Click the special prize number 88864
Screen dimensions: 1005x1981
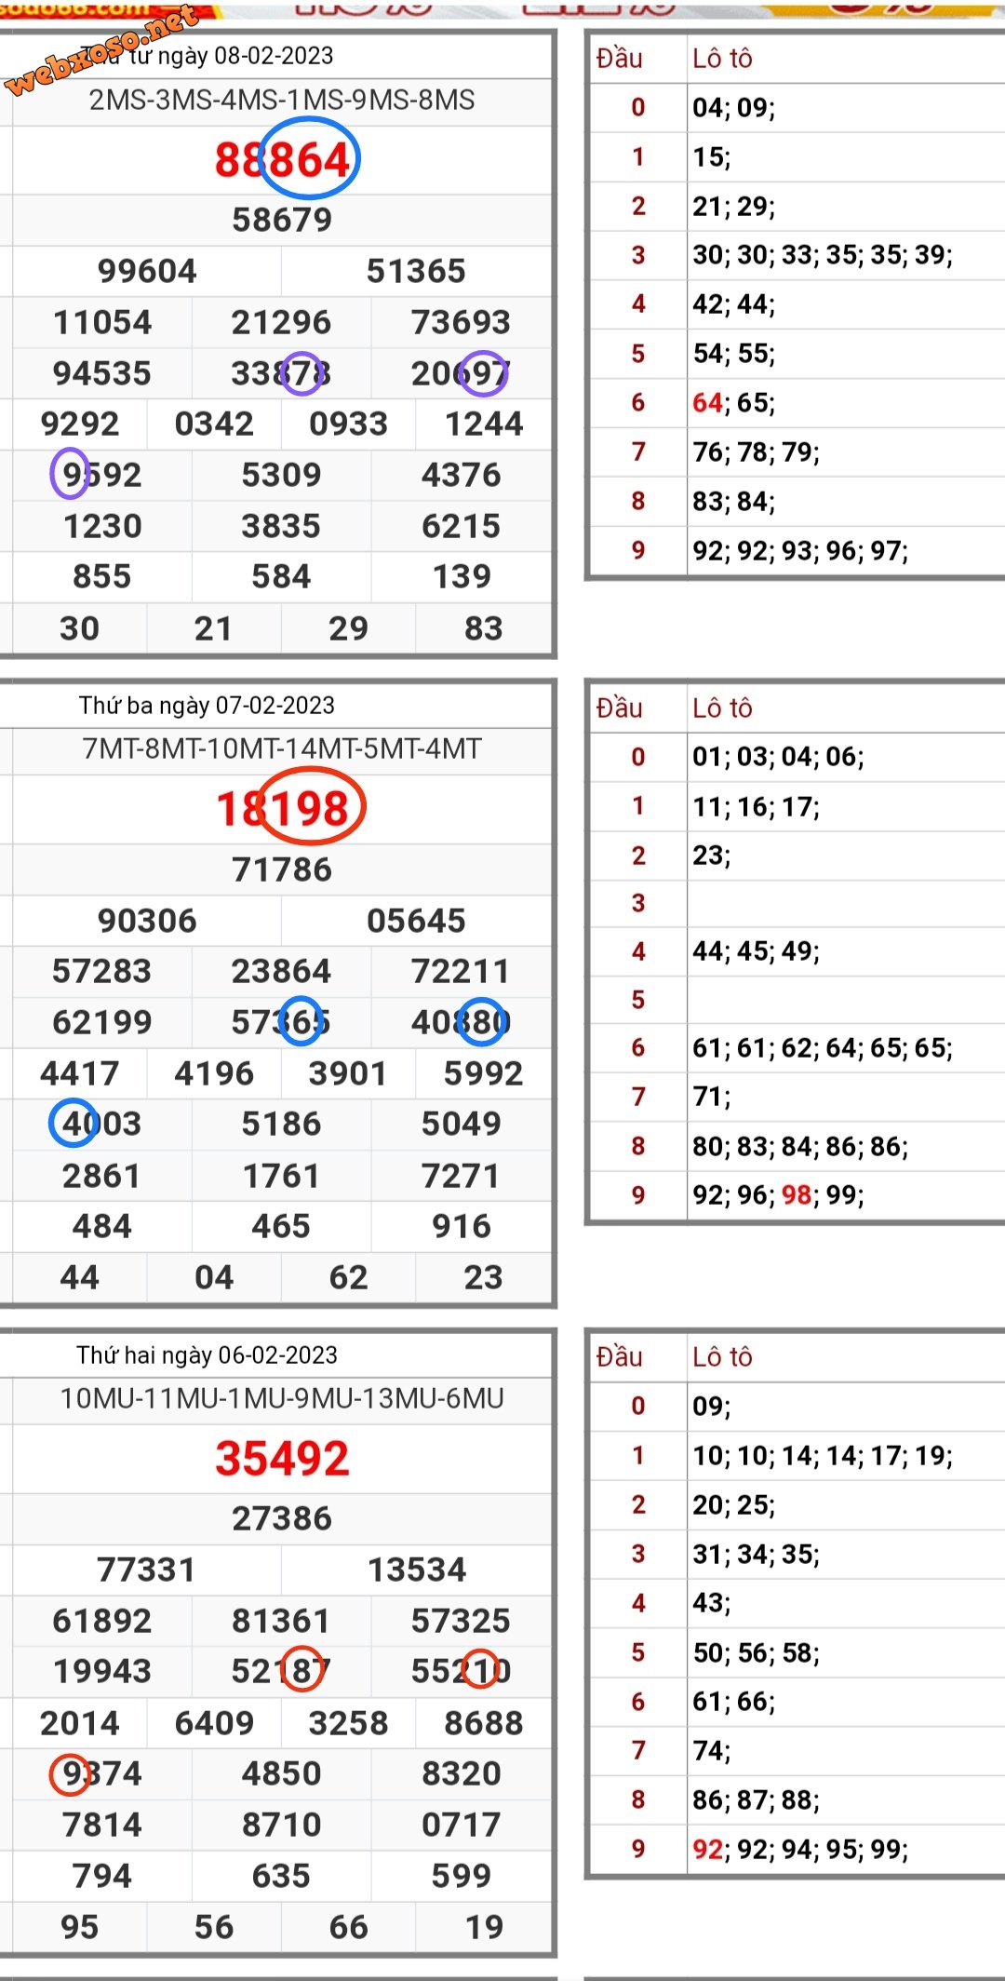click(x=282, y=159)
